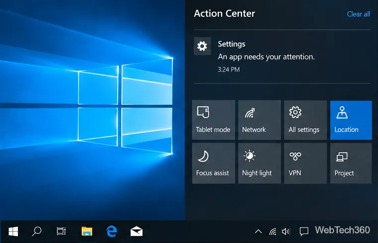Toggle the Night light tile
Viewport: 378px width, 243px height.
[259, 163]
